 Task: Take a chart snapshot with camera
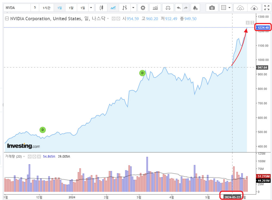pos(212,8)
